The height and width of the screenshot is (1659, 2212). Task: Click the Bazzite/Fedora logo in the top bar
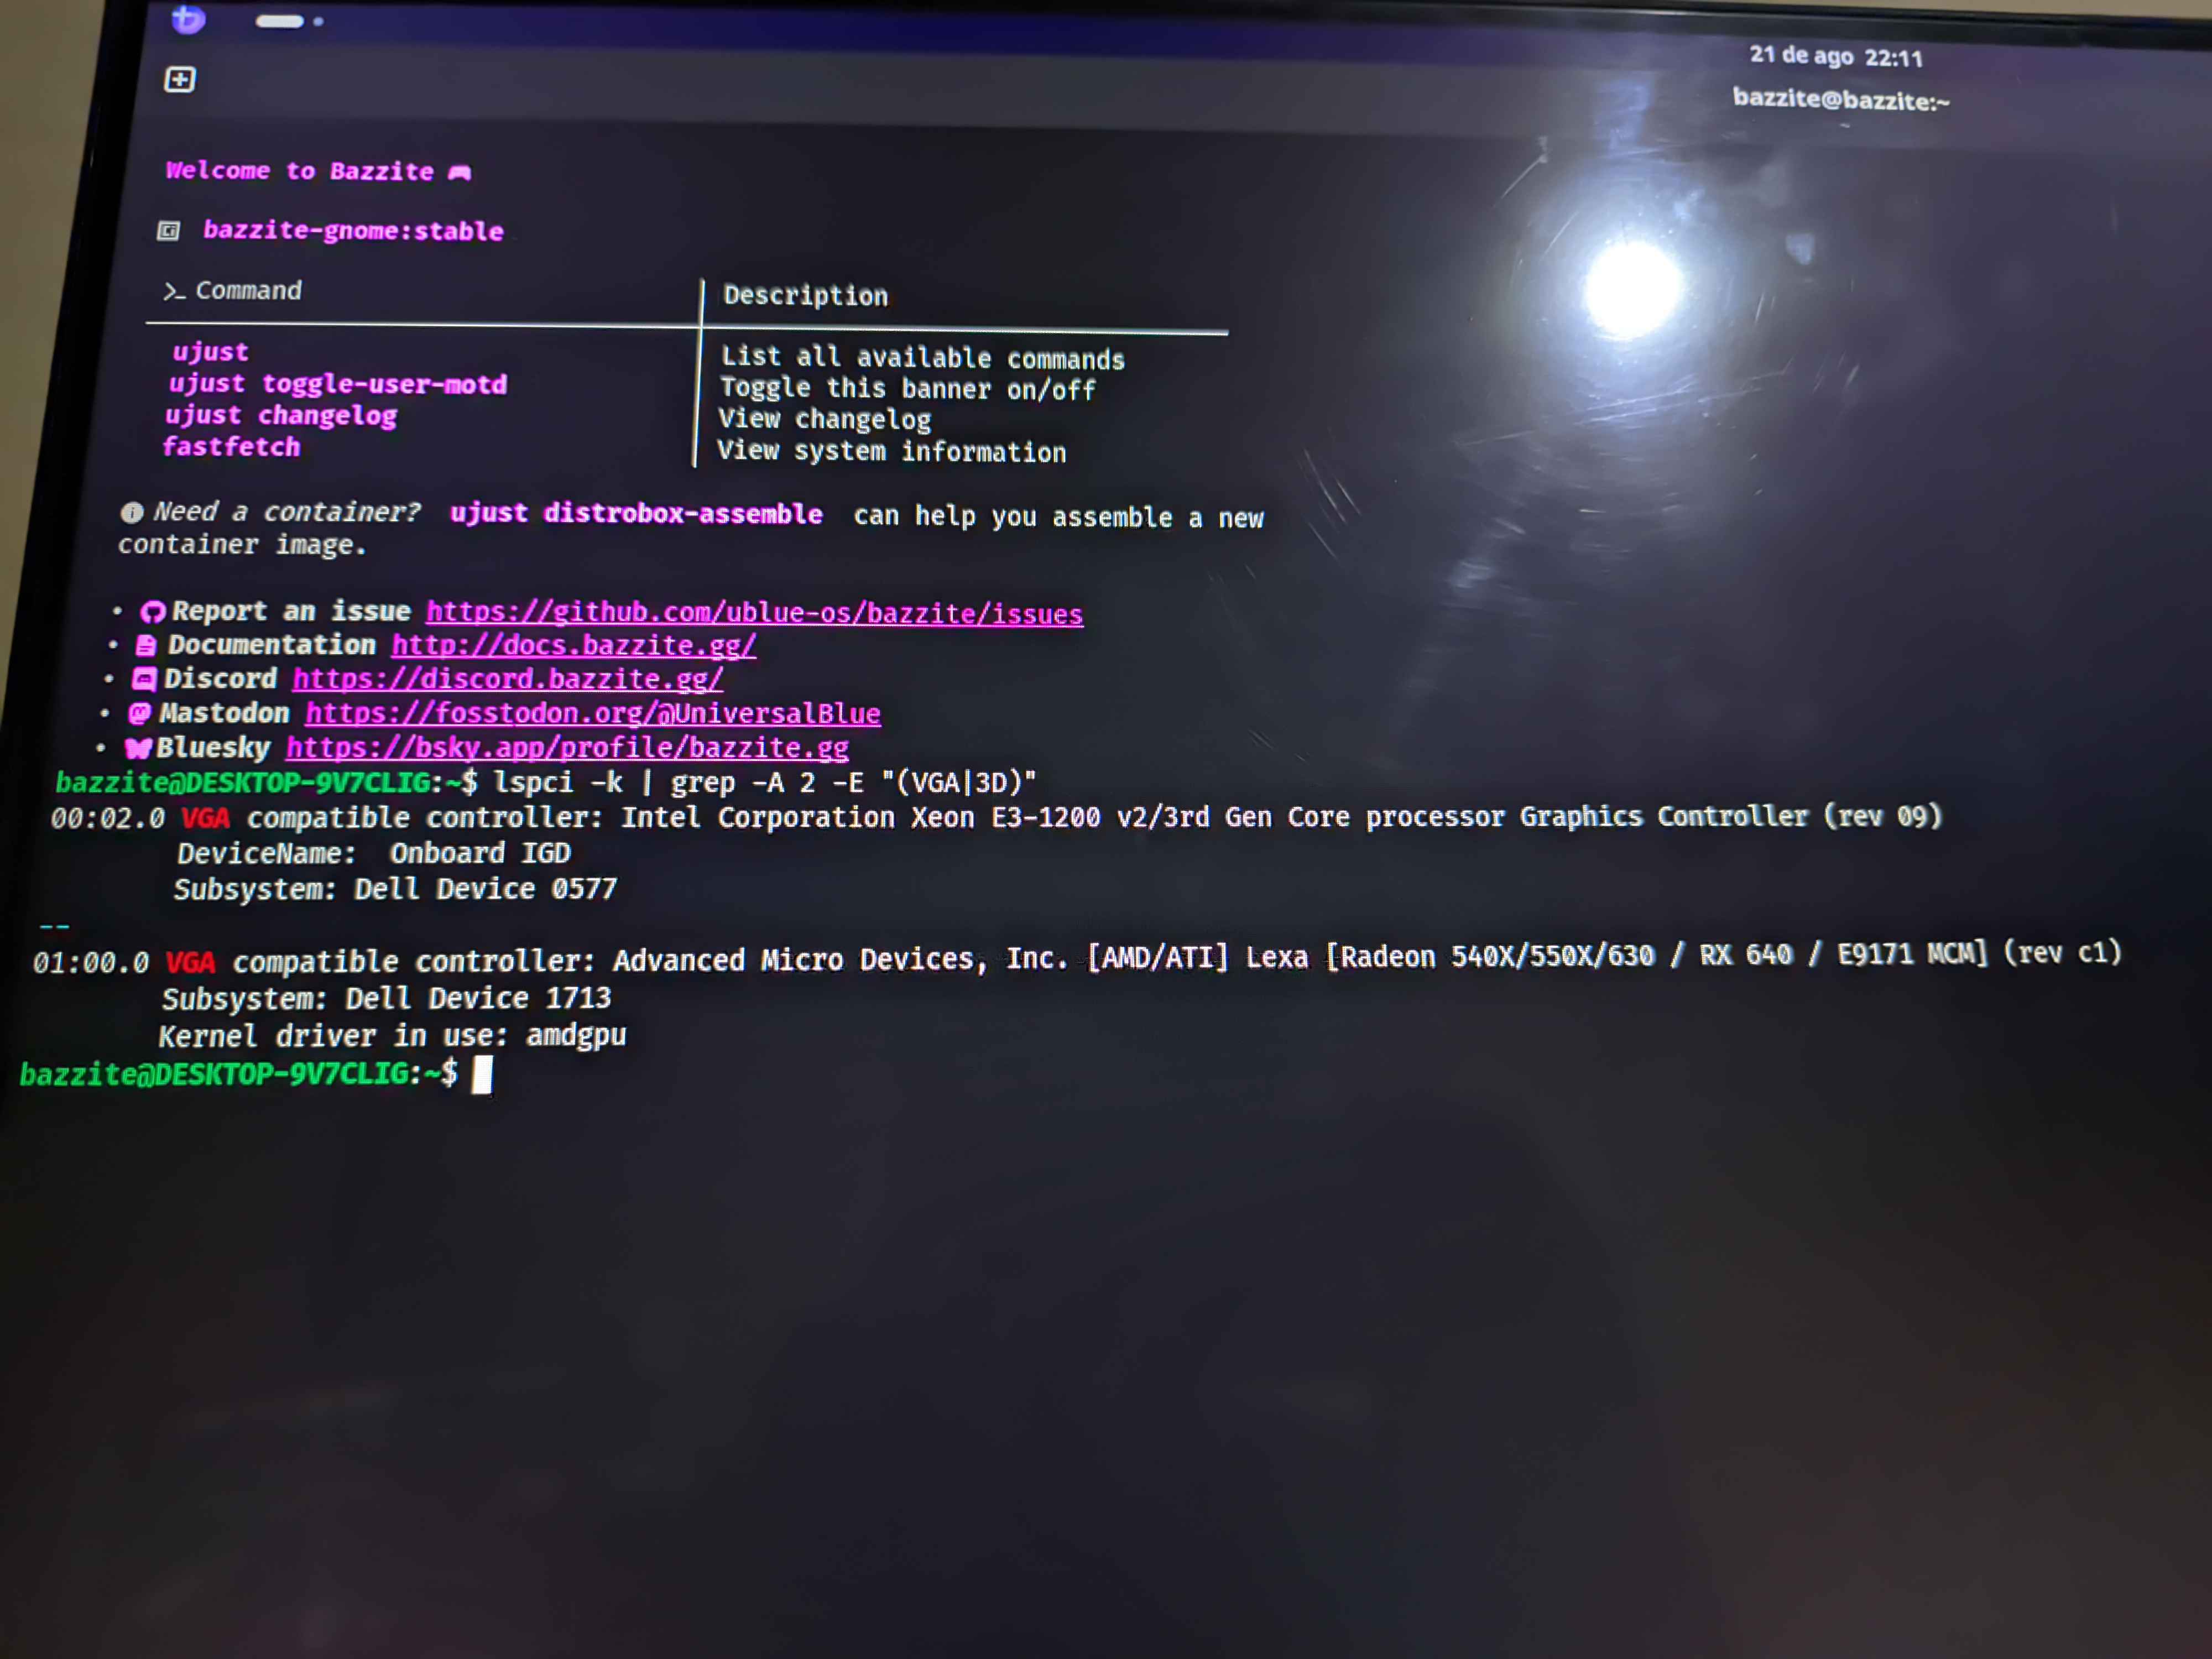coord(188,18)
